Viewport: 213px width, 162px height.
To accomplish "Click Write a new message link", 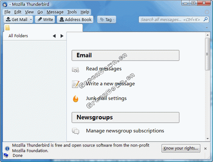I will (110, 83).
